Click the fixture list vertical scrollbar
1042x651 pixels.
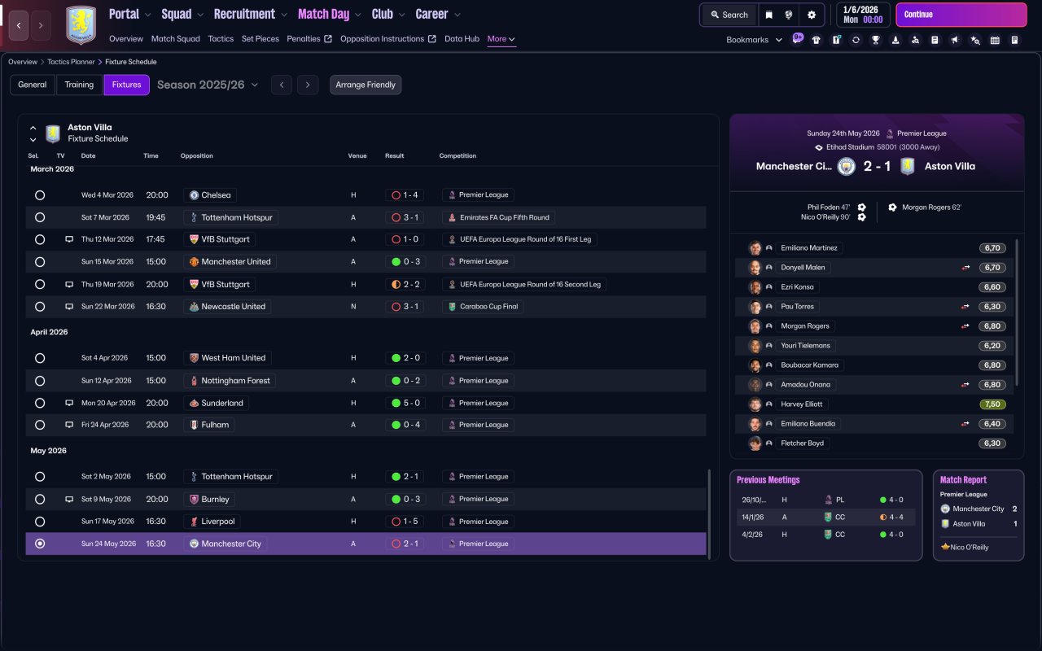tap(711, 514)
